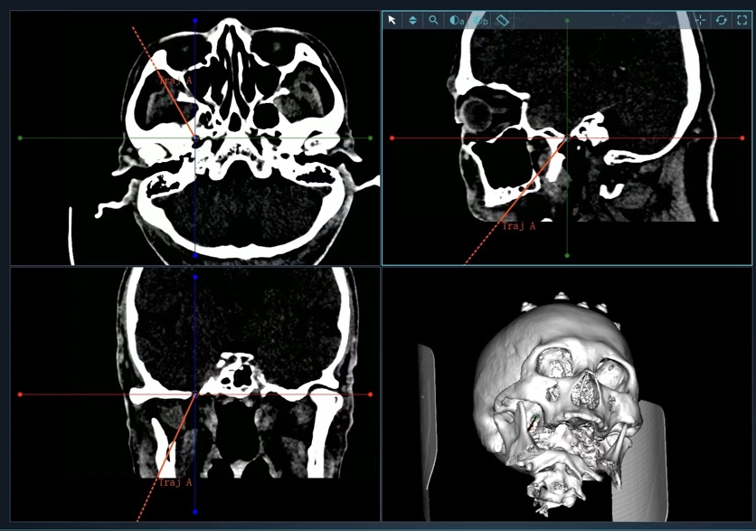Click the red line's left handle in sagittal view
The image size is (756, 531).
(392, 138)
